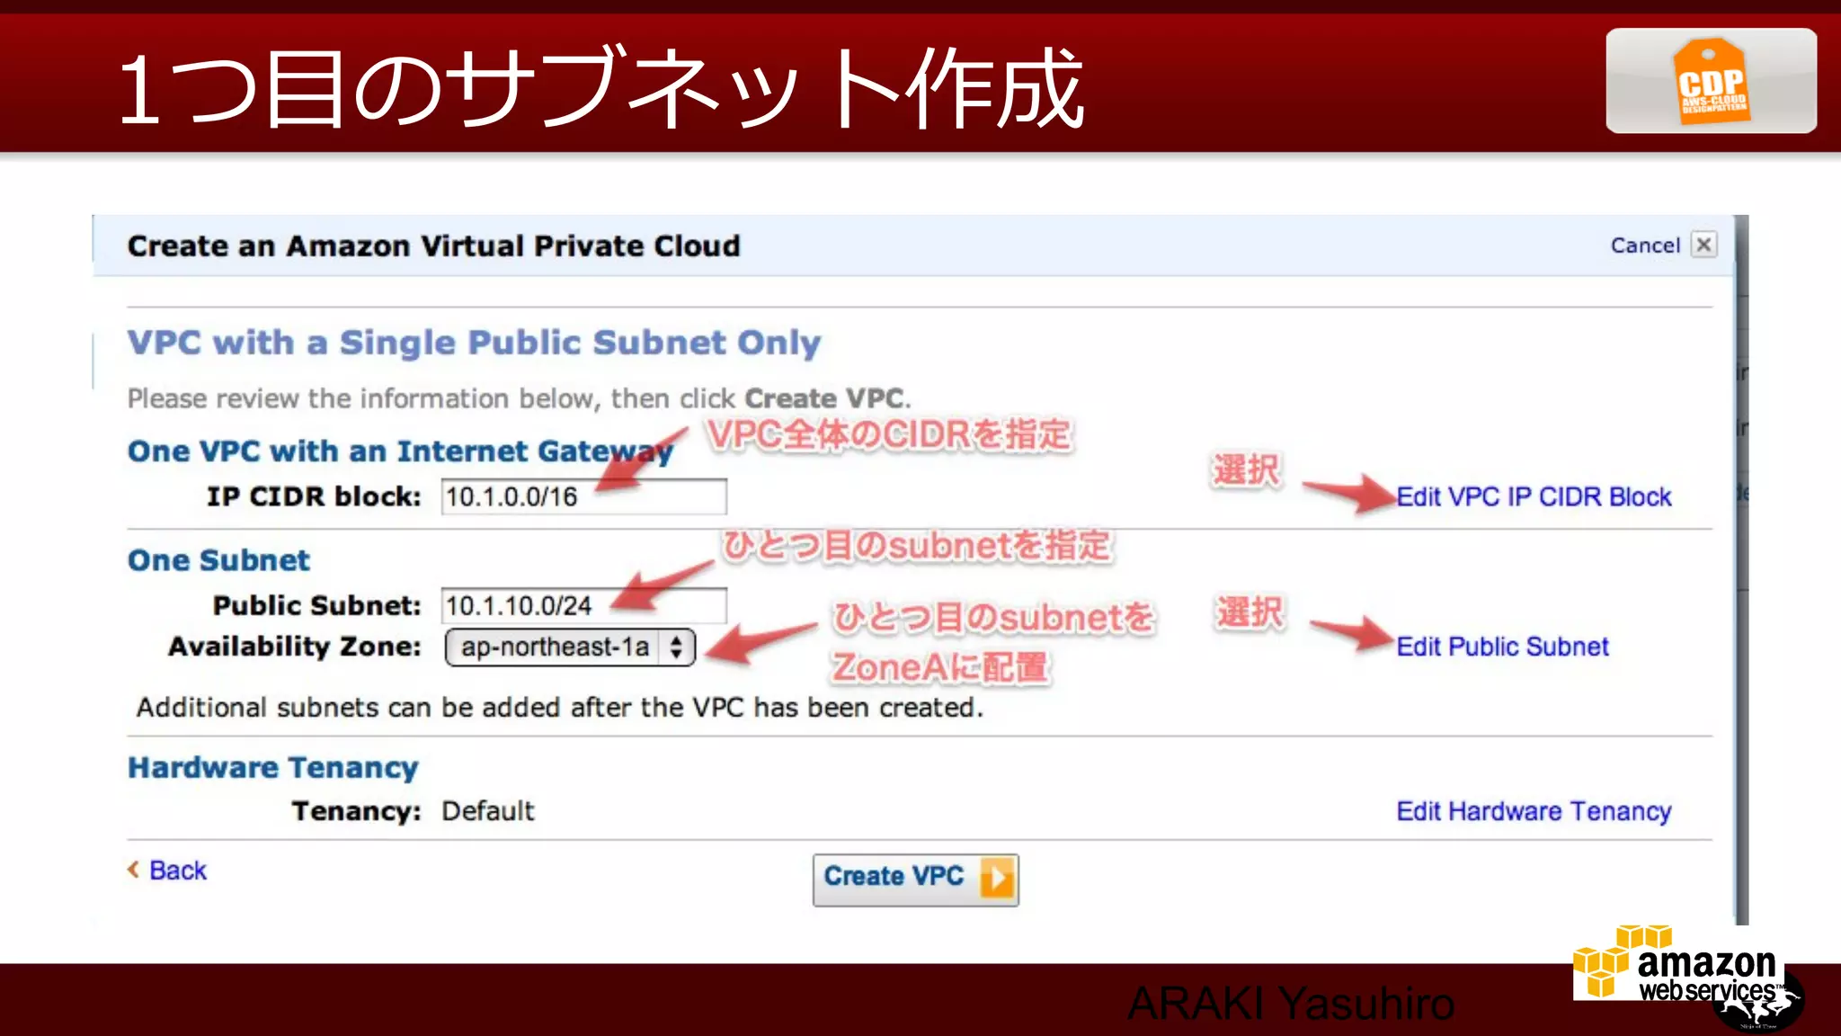Image resolution: width=1841 pixels, height=1036 pixels.
Task: Click the Hardware Tenancy section heading
Action: pyautogui.click(x=272, y=767)
